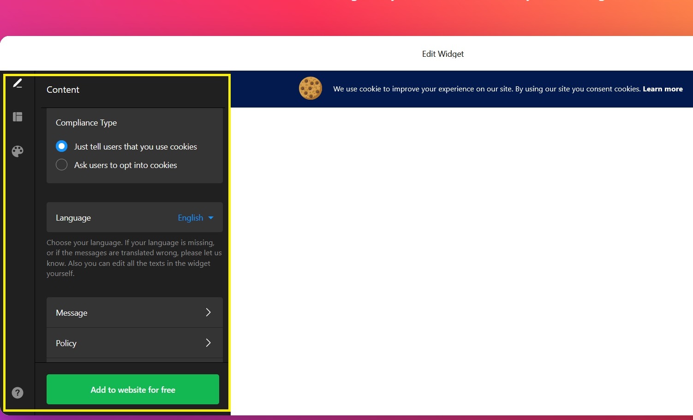Click the Content panel heading
The image size is (693, 420).
pos(63,90)
